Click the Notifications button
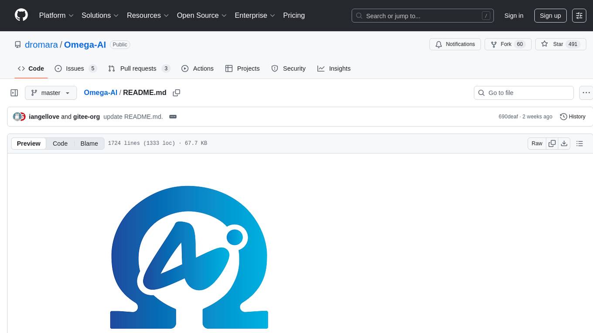Viewport: 593px width, 333px height. coord(455,44)
